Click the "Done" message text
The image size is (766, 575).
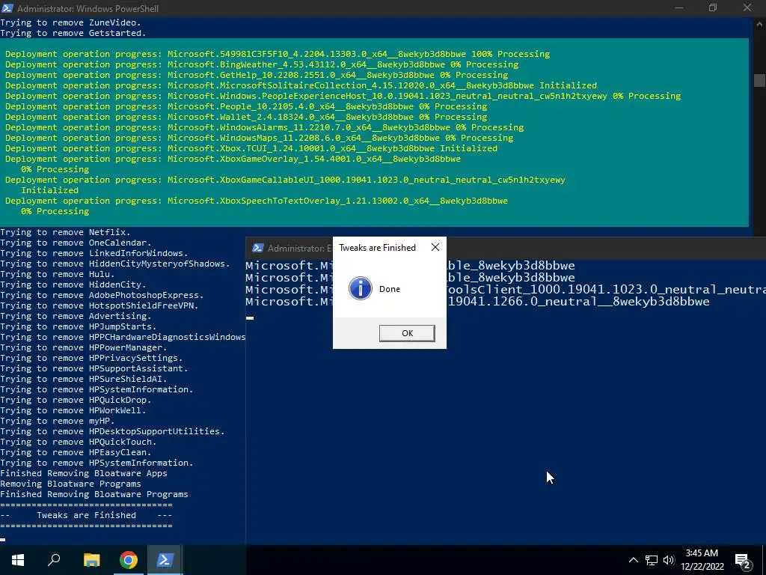pyautogui.click(x=389, y=289)
